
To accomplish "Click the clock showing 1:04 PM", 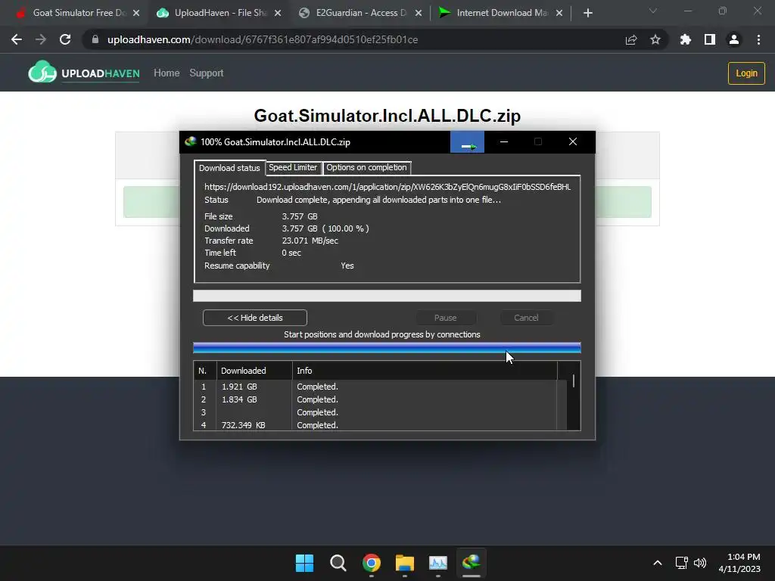I will (743, 557).
